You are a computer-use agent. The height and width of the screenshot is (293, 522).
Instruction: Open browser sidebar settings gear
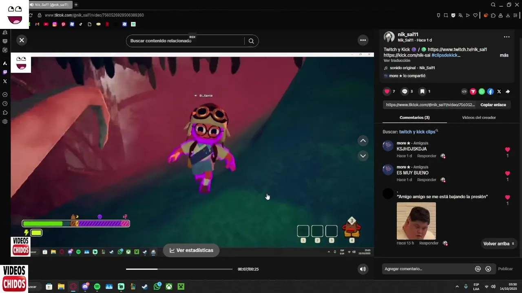(5, 121)
